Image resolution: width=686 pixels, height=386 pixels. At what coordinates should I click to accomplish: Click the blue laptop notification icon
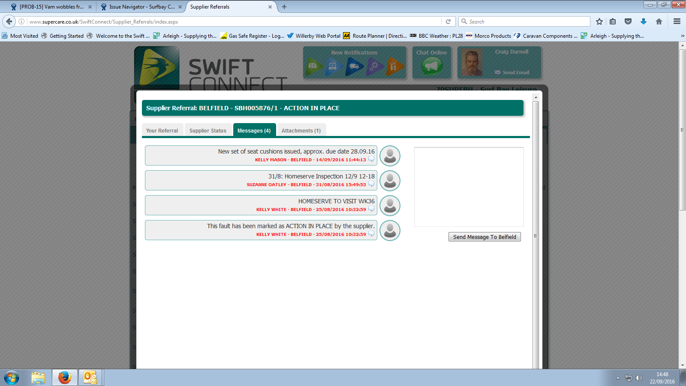point(334,66)
